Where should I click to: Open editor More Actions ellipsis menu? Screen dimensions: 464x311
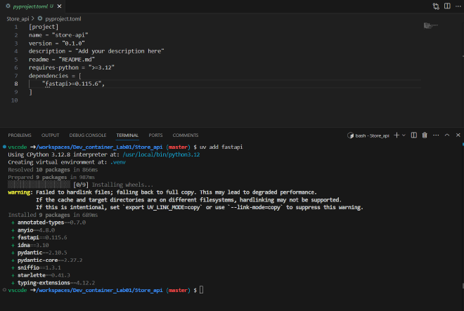(458, 6)
